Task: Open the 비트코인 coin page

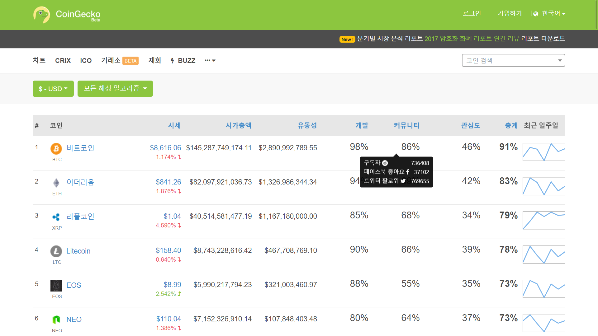Action: tap(80, 148)
